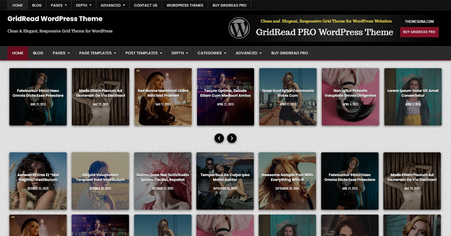The image size is (451, 236).
Task: Click date September 20, 2020
Action: (x=287, y=188)
